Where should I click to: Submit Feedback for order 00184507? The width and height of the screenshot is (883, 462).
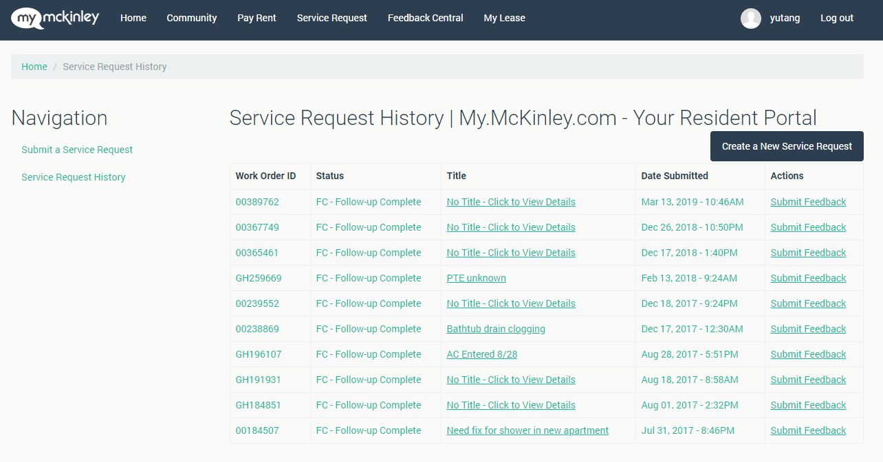(808, 430)
